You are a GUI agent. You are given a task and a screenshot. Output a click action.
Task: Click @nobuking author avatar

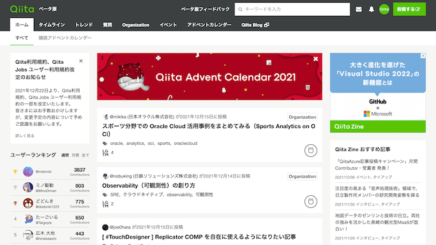point(105,176)
